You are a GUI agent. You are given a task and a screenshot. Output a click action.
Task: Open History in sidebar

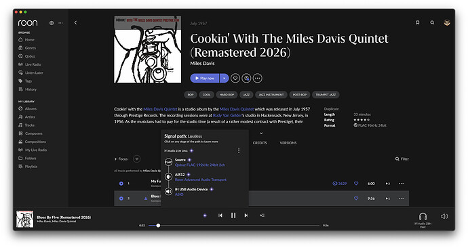pos(27,89)
